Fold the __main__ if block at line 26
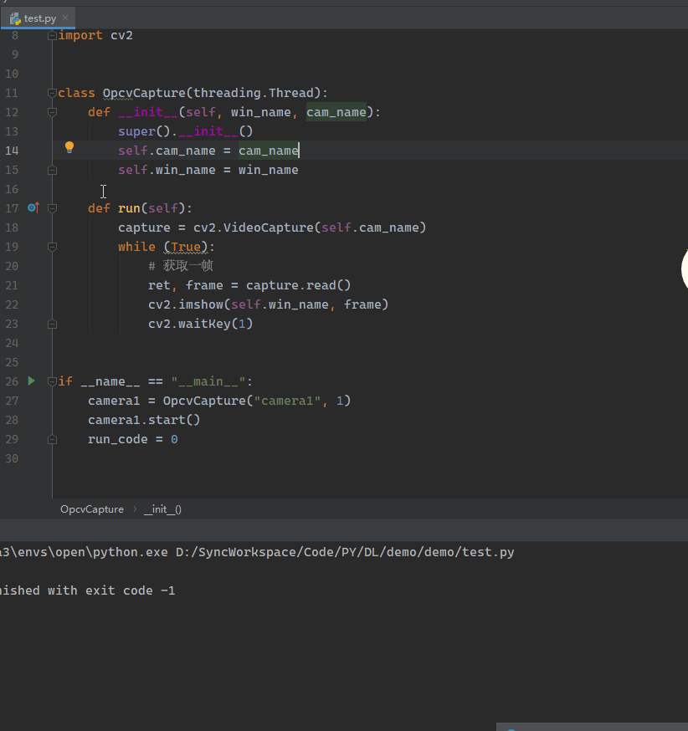The width and height of the screenshot is (688, 731). click(x=53, y=381)
